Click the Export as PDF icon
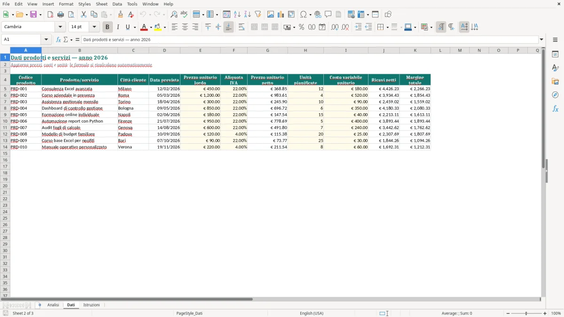564x317 pixels. point(50,15)
